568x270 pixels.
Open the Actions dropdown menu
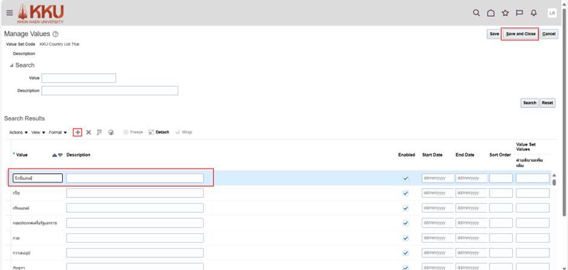coord(19,132)
